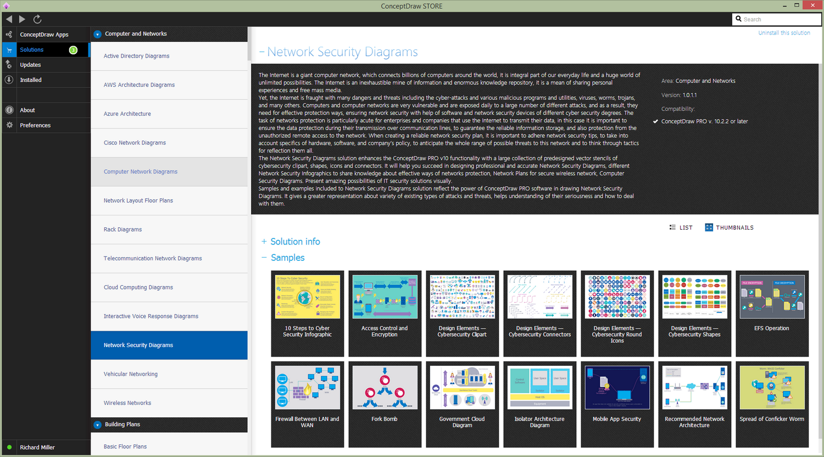Select Interactive Voice Response Diagrams
Screen dimensions: 824x457
(x=169, y=316)
